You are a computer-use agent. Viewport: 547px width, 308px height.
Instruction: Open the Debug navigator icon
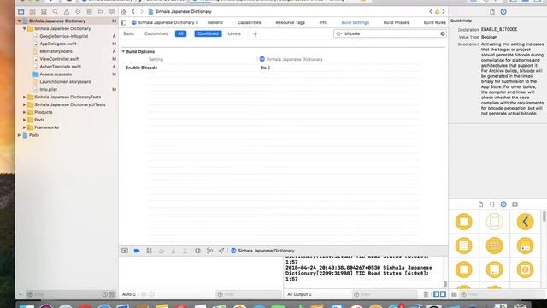tap(89, 11)
